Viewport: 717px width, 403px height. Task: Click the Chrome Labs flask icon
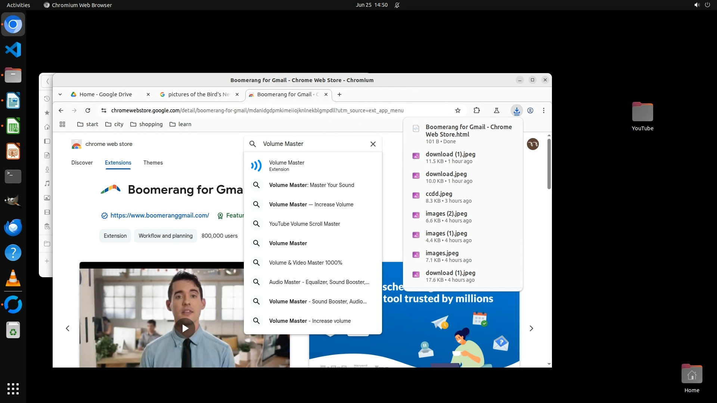(x=496, y=110)
